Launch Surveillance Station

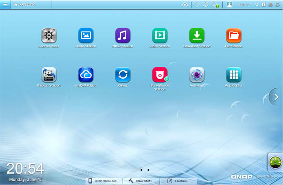click(x=160, y=75)
